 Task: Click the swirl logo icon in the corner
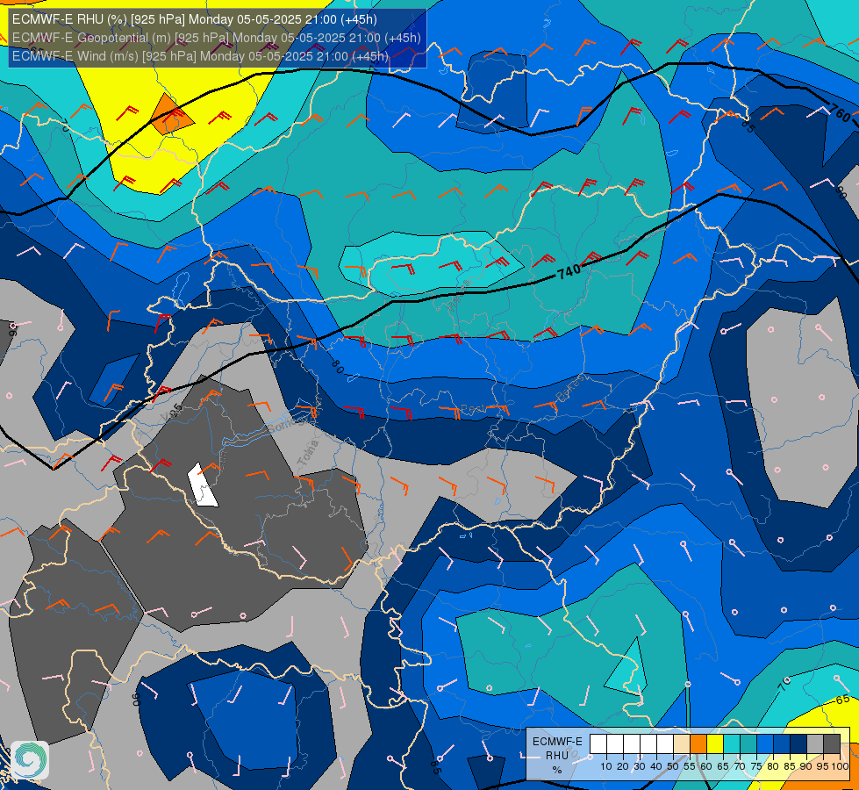coord(30,759)
